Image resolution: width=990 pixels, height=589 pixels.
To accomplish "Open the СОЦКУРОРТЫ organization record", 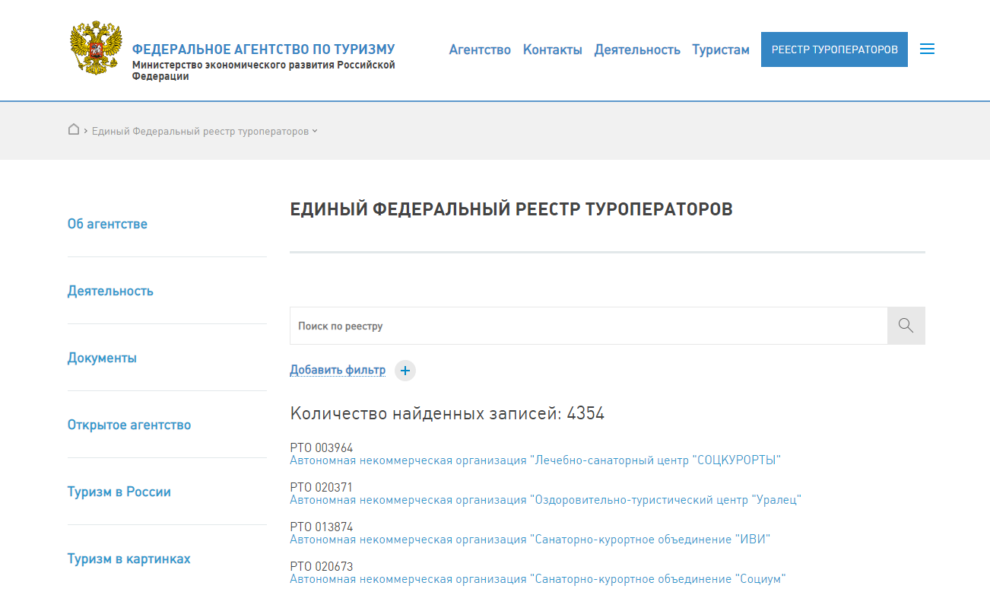I will click(535, 460).
